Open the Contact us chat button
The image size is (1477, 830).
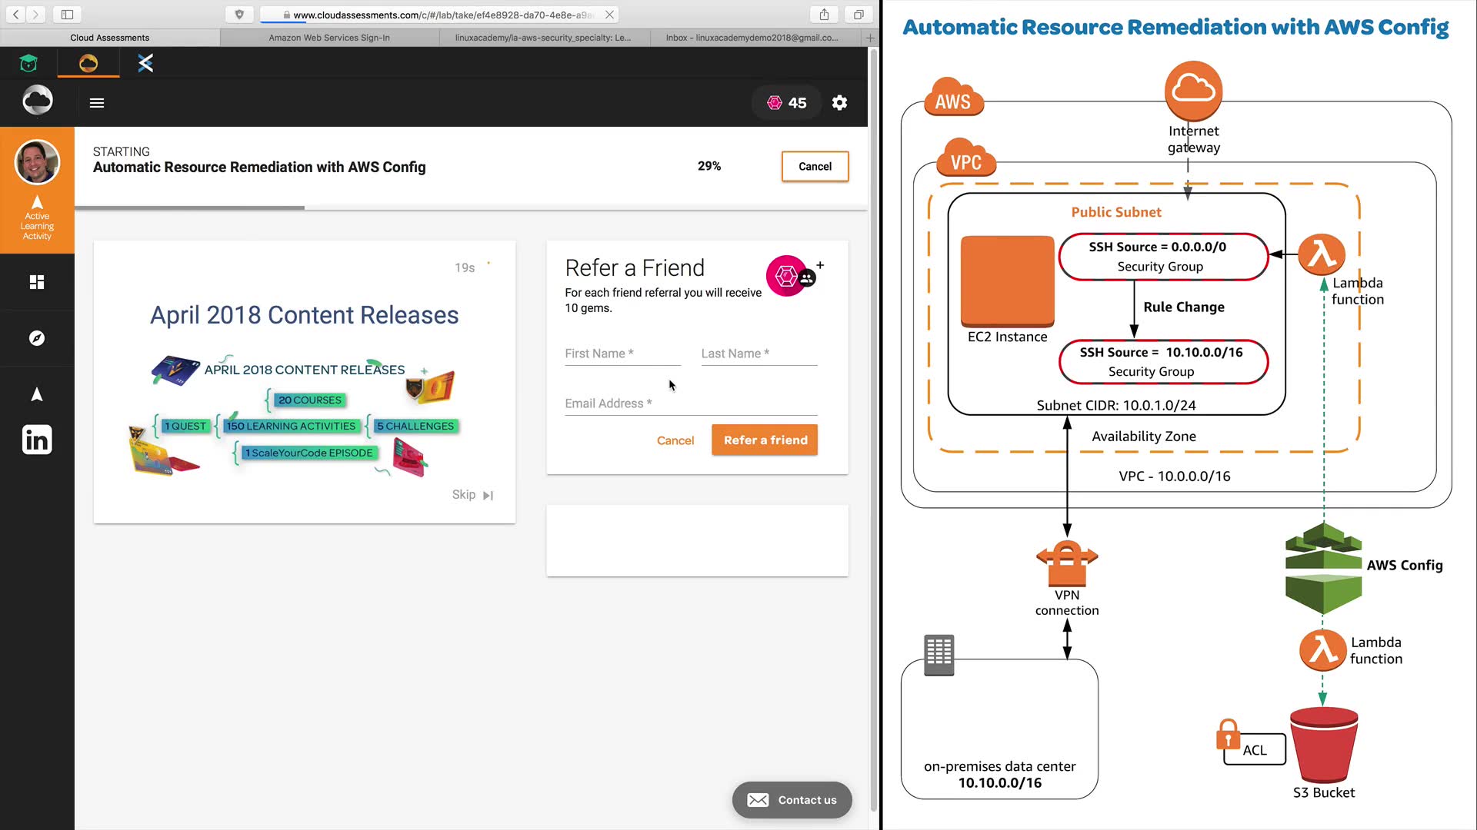792,800
